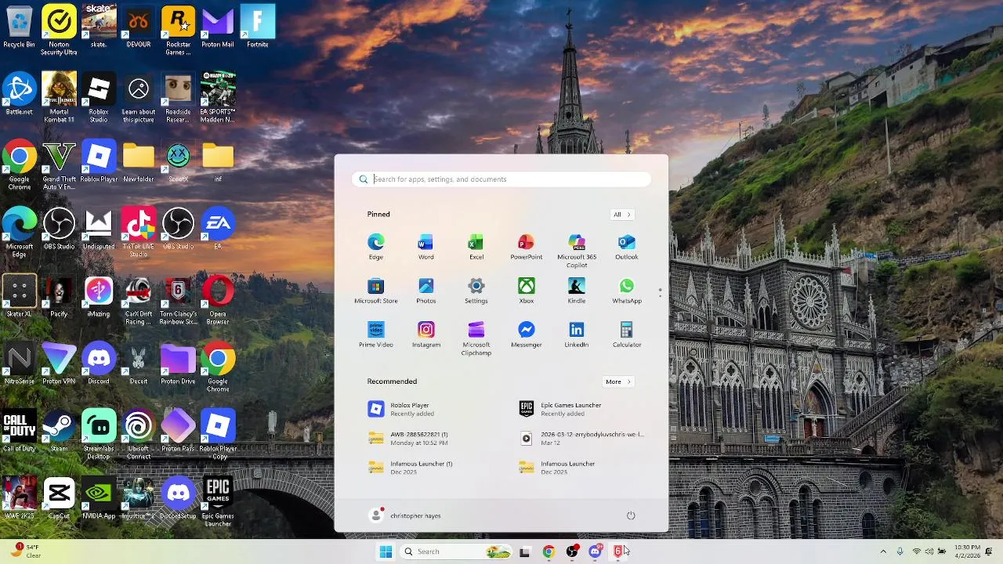
Task: Select CapCut desktop shortcut
Action: (59, 498)
